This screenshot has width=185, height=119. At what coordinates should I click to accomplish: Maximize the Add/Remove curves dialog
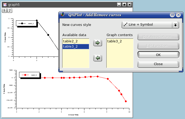[x=172, y=15]
